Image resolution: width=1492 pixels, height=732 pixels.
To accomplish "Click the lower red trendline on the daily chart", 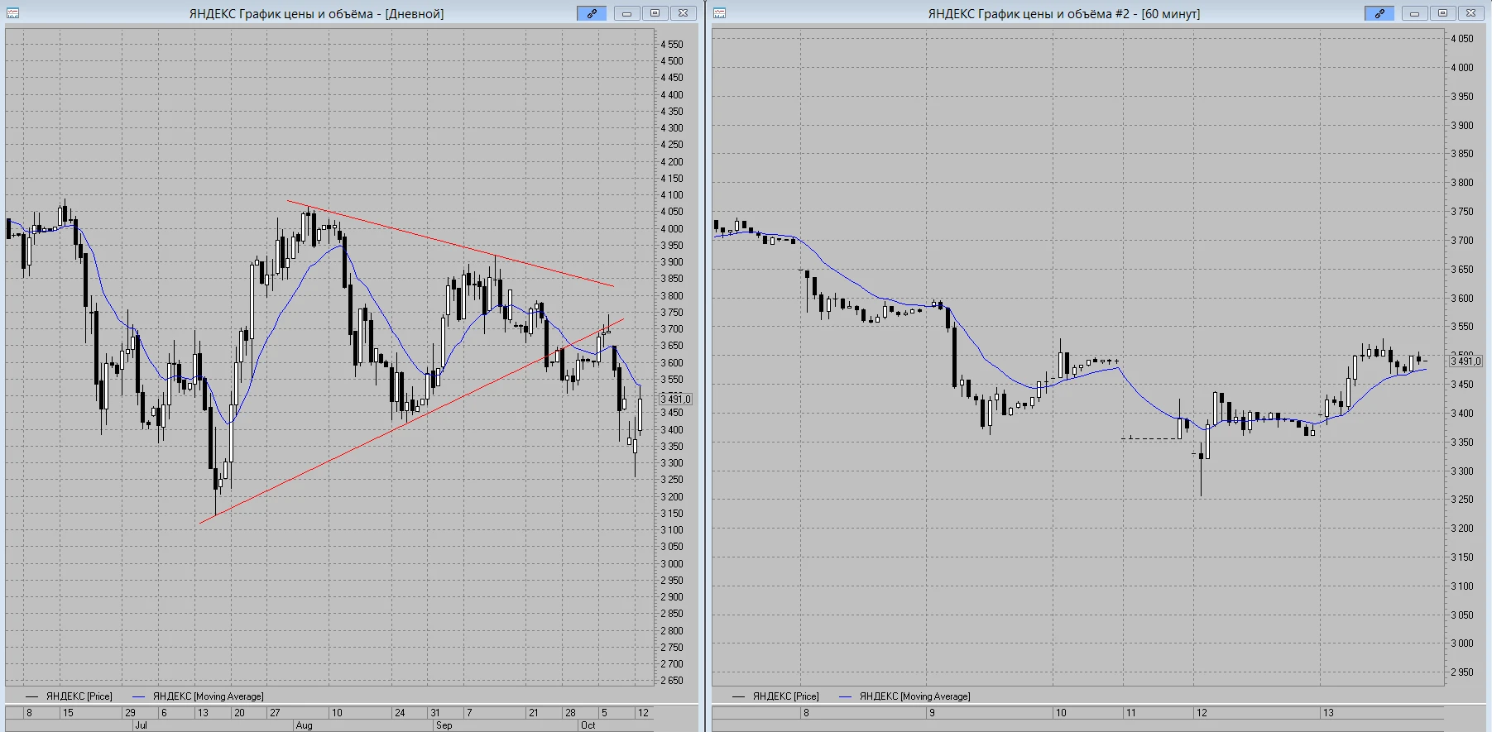I will point(412,420).
